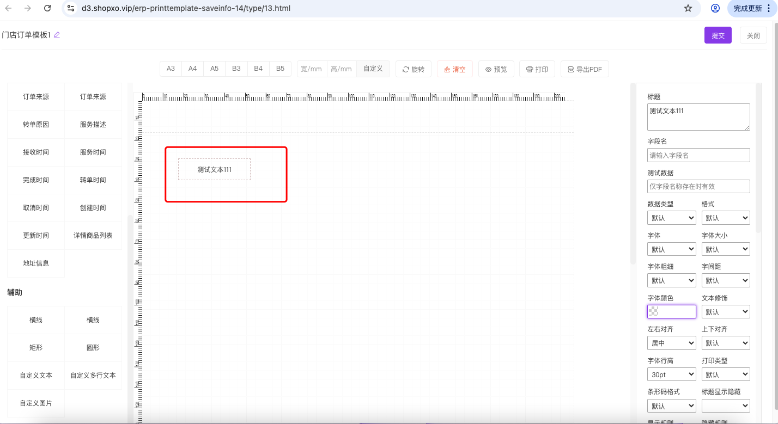Select the 更新时间 field item
This screenshot has width=778, height=424.
36,236
